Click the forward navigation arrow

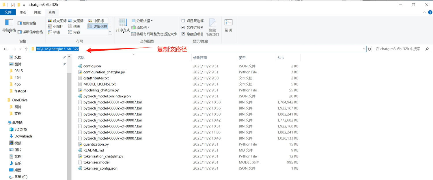[x=14, y=49]
